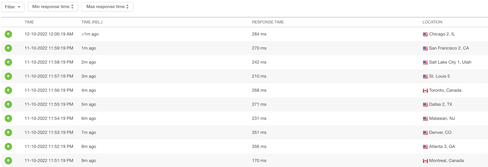The image size is (488, 167).
Task: Select the 356 ms response time entry
Action: [259, 147]
